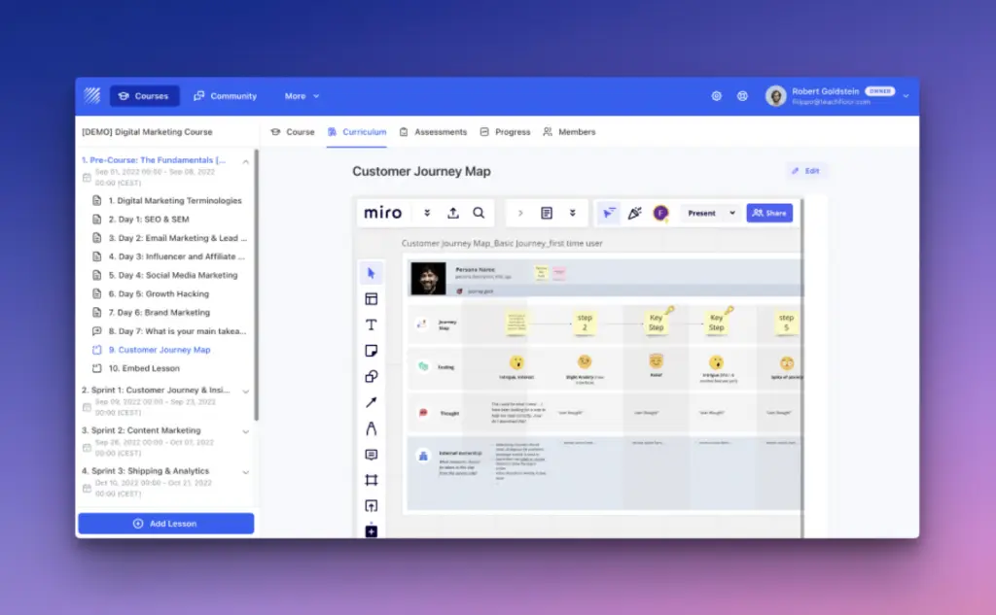Click the export/upload icon in Miro toolbar
The image size is (996, 615).
[452, 212]
